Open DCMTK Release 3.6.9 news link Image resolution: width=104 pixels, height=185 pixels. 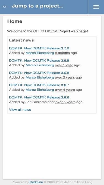[39, 60]
